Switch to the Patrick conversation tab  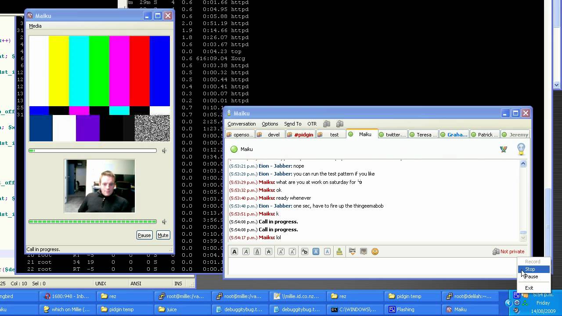click(x=485, y=135)
